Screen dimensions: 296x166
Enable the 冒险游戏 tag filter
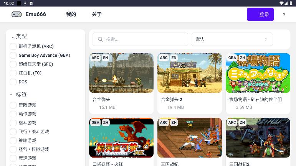(13, 105)
